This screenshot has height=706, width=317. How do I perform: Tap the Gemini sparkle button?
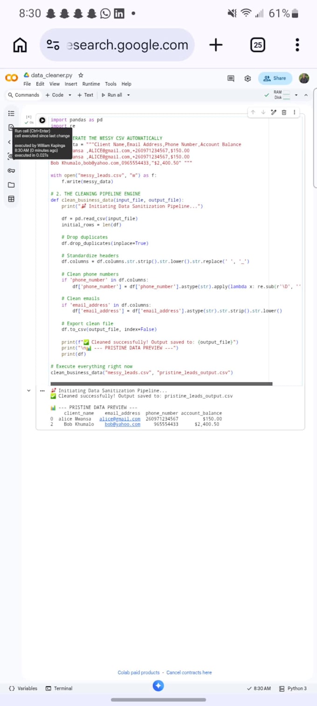pyautogui.click(x=158, y=686)
